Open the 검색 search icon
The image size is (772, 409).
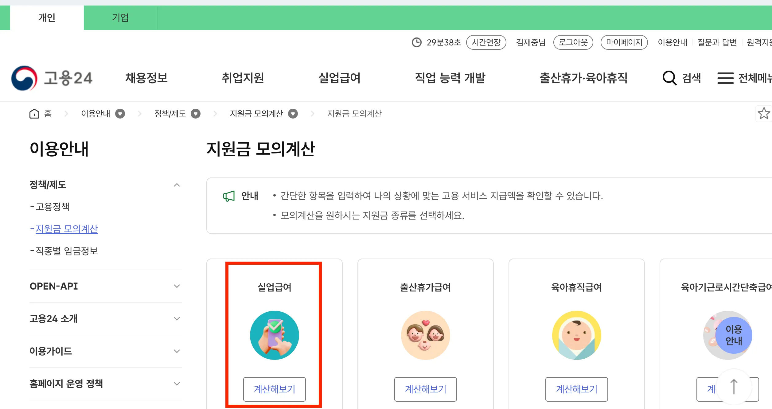pos(669,78)
